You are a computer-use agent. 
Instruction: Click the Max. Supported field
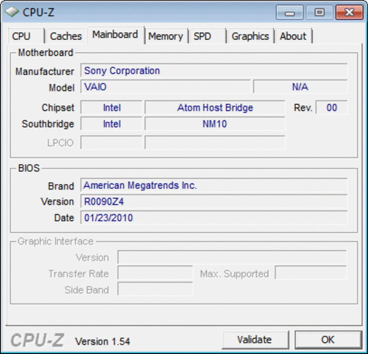(x=311, y=273)
